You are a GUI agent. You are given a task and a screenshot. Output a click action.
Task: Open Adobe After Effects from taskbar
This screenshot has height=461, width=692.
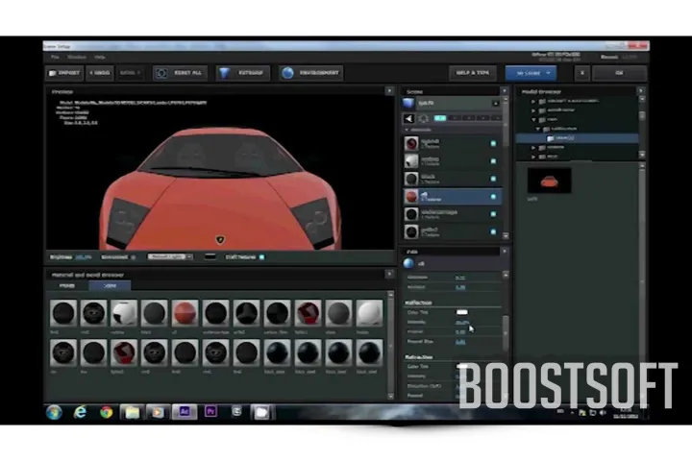tap(185, 412)
